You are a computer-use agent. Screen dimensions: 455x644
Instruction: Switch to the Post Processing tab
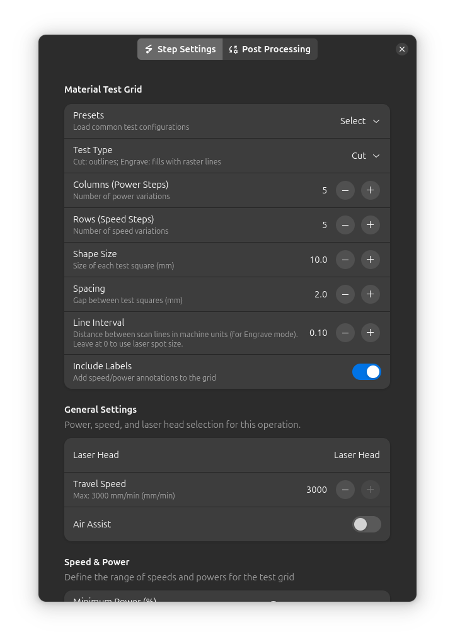point(270,49)
